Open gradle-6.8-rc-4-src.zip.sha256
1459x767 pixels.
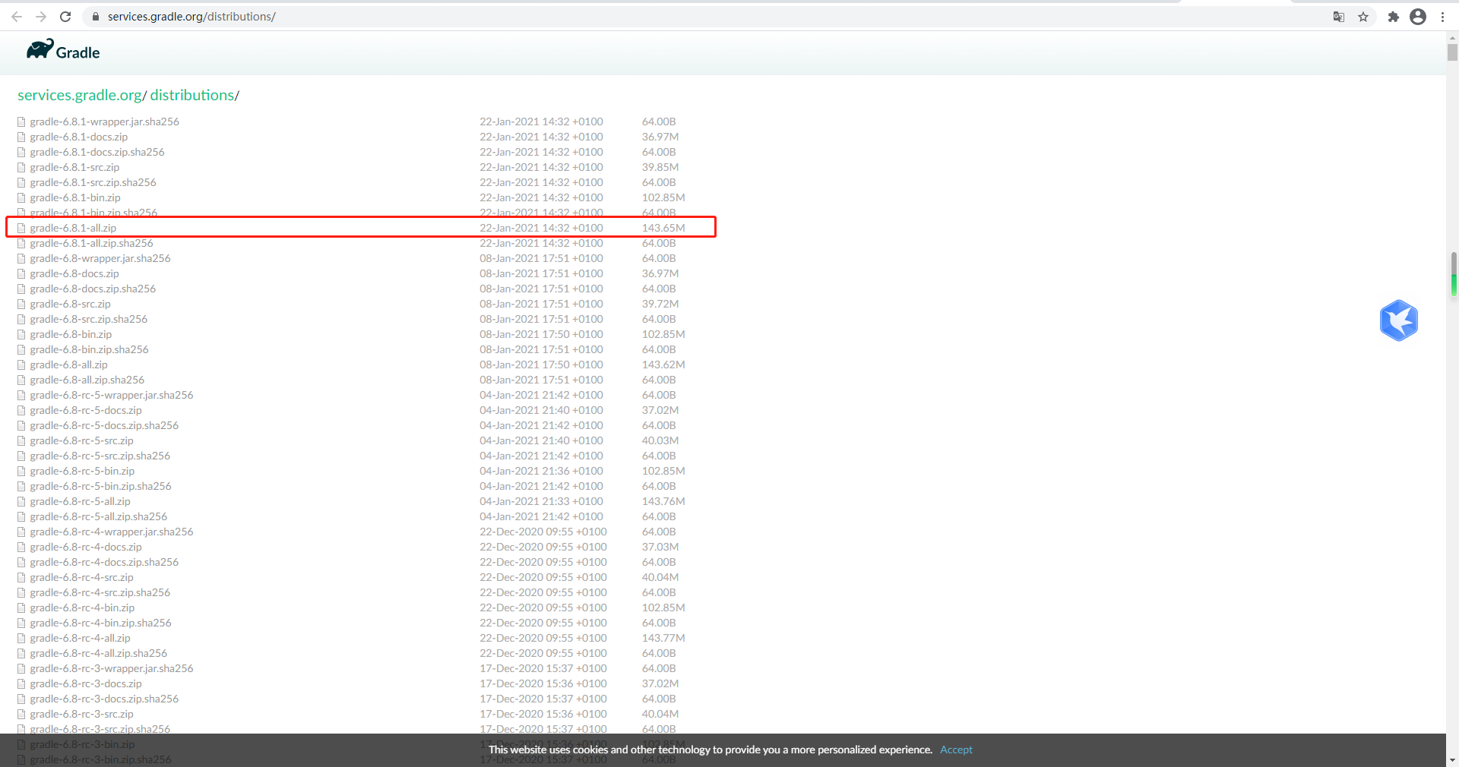click(100, 592)
